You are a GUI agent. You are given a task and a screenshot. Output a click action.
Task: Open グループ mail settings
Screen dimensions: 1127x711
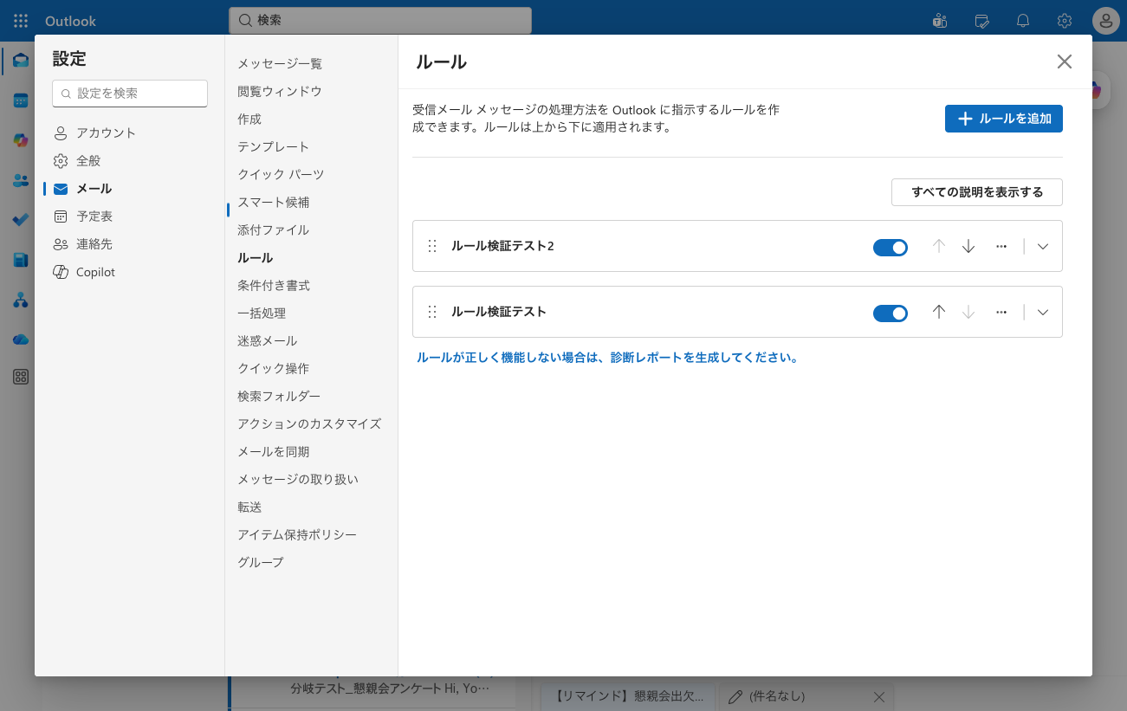tap(261, 563)
